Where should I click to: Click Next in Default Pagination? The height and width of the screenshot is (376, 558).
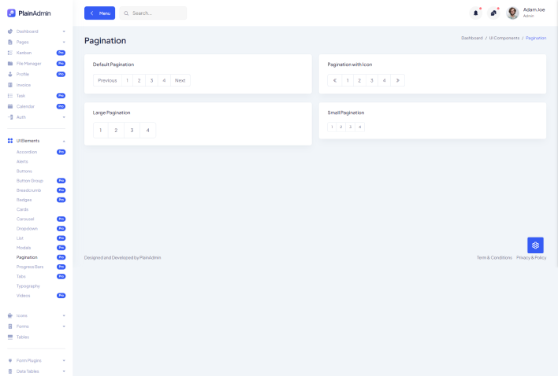click(180, 80)
